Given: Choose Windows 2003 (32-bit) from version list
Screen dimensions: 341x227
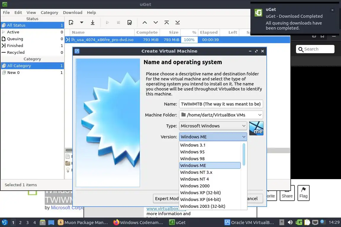Looking at the screenshot, I should [x=210, y=206].
